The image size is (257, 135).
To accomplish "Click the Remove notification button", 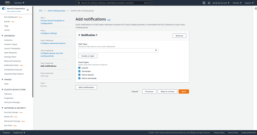I will 179,35.
